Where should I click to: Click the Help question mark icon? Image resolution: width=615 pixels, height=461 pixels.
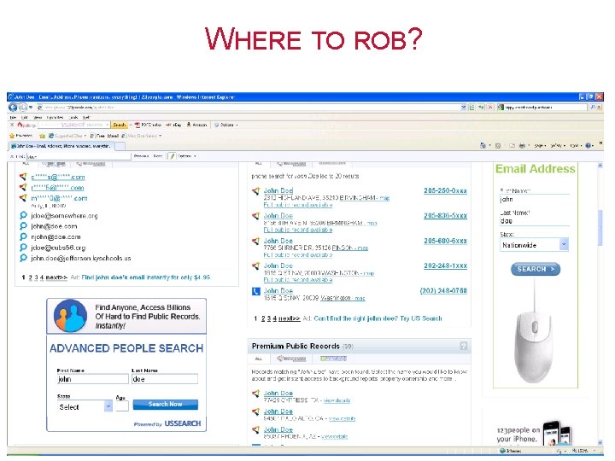588,145
